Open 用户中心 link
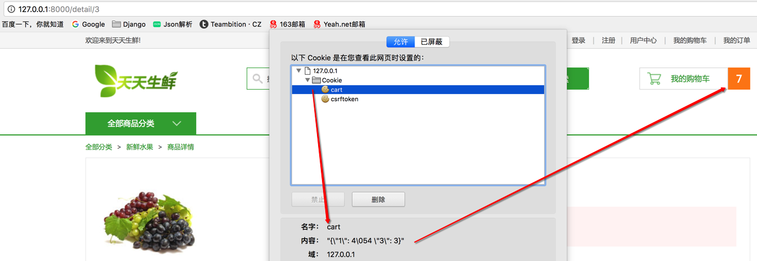Viewport: 757px width, 261px height. (x=643, y=40)
